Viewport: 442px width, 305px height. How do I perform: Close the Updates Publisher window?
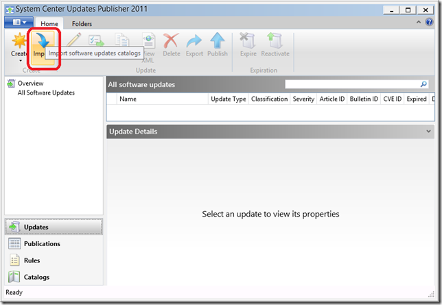(426, 10)
